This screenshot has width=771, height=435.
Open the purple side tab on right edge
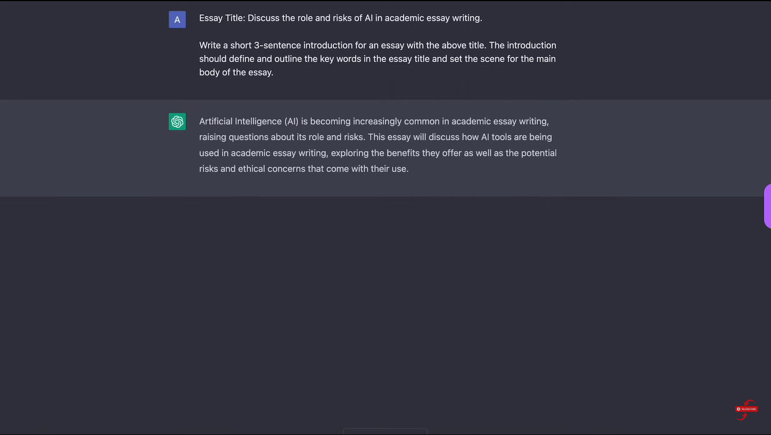768,206
